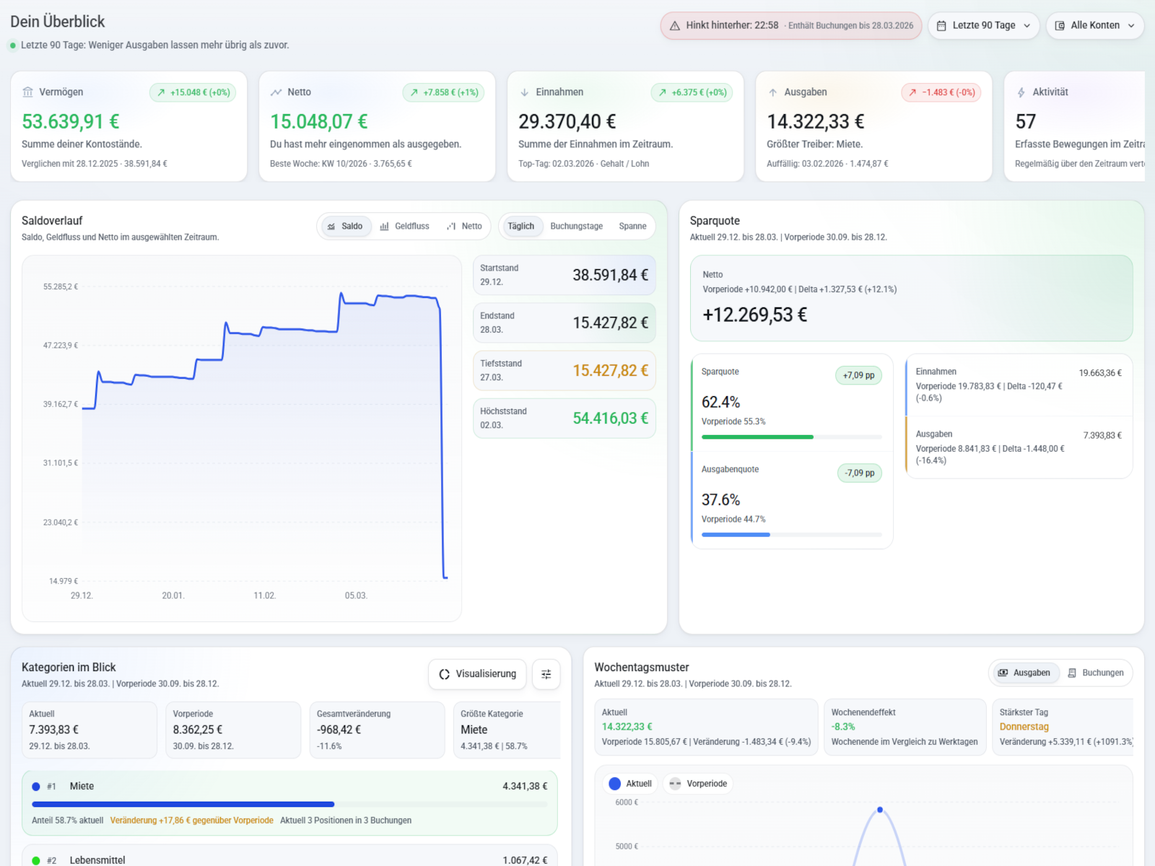Switch the weekday pattern to Buchungen
Viewport: 1155px width, 866px height.
1095,673
